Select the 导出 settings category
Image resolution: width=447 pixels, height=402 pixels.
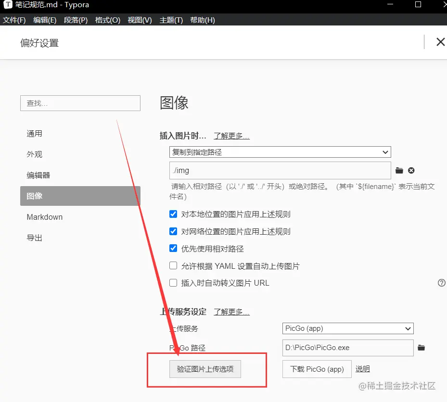click(x=80, y=238)
